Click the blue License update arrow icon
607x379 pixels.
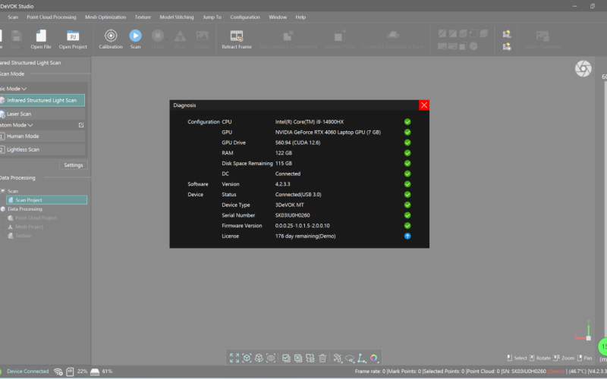pos(407,236)
